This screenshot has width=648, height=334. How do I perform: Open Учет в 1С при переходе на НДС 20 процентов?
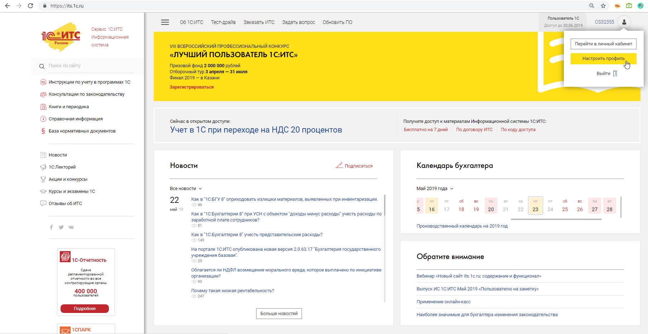[256, 130]
